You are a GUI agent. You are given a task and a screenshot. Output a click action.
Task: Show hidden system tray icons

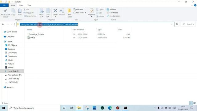(x=155, y=108)
